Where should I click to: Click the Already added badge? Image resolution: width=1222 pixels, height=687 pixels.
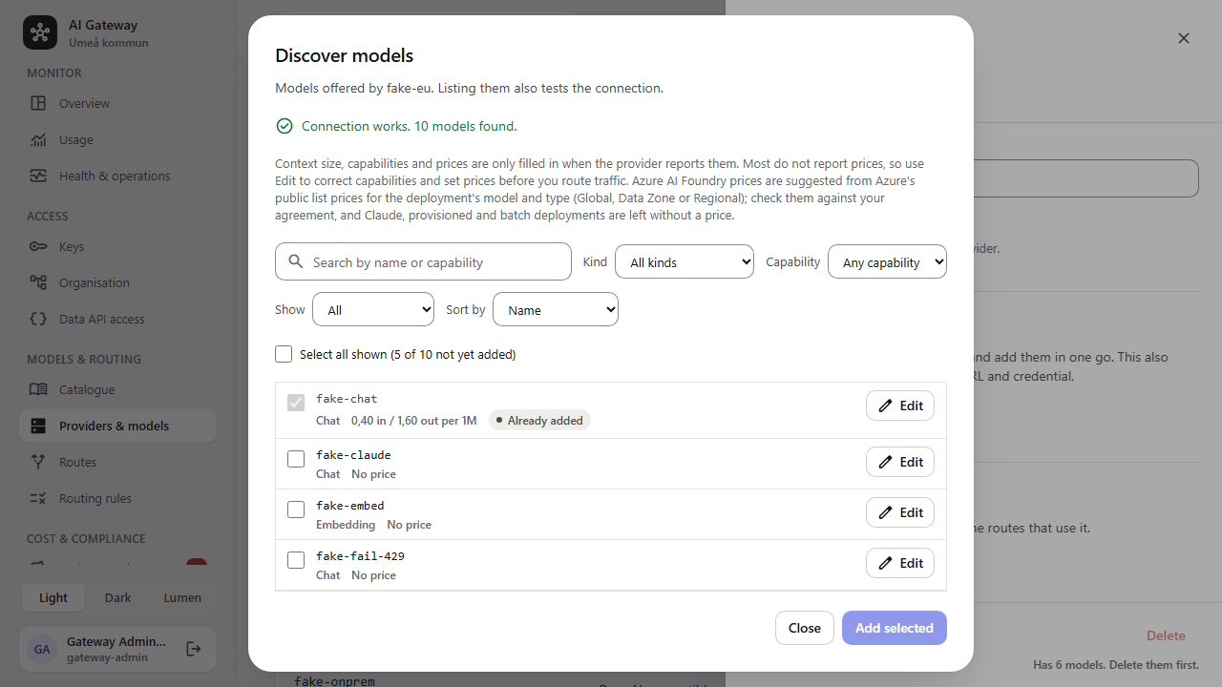tap(539, 420)
